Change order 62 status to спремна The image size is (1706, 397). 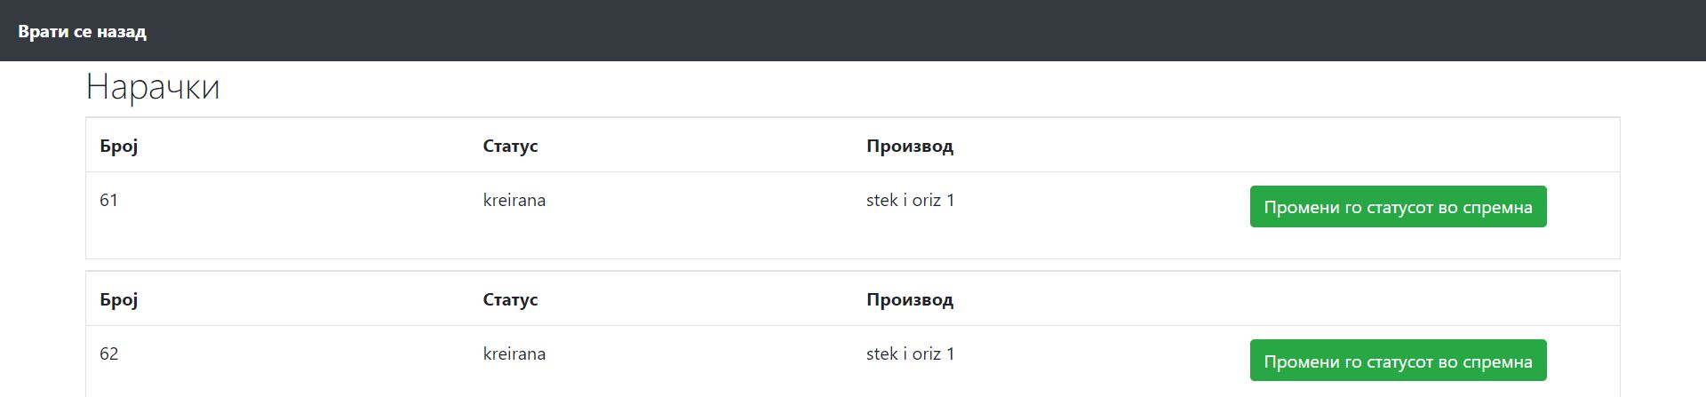click(1397, 361)
